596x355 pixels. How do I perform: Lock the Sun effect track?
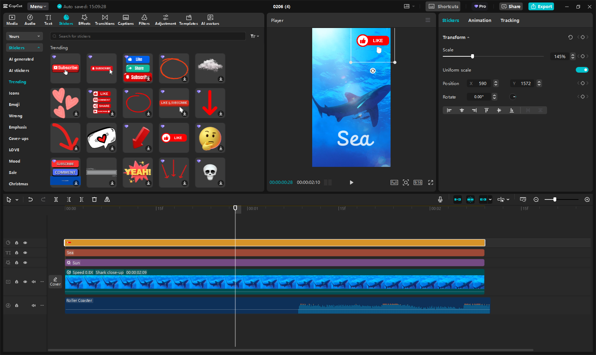click(x=17, y=263)
